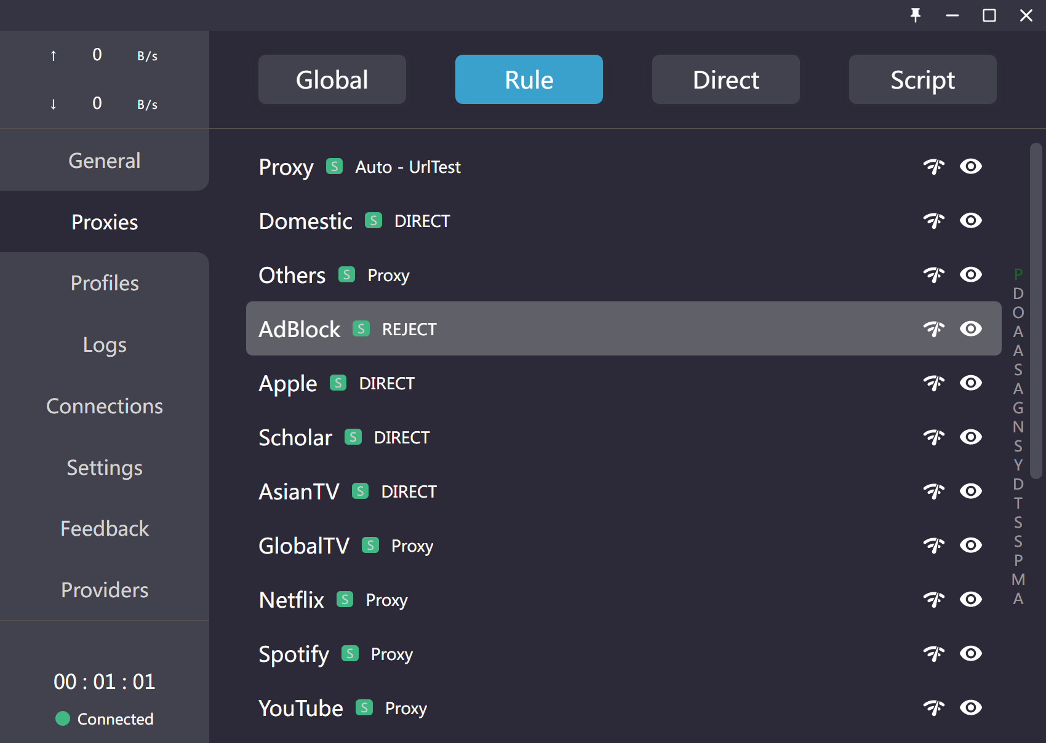Toggle eye visibility for Domestic group

tap(971, 220)
